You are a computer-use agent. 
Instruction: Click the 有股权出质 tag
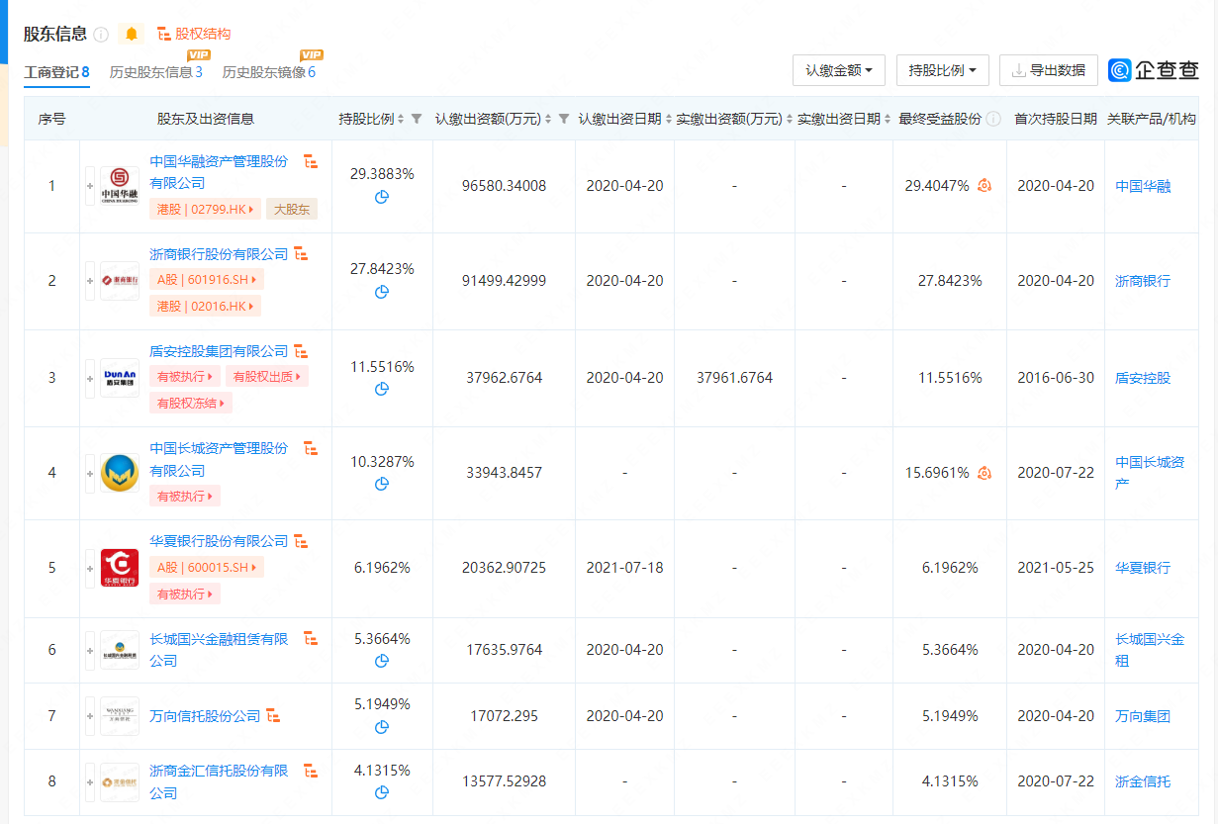[266, 377]
